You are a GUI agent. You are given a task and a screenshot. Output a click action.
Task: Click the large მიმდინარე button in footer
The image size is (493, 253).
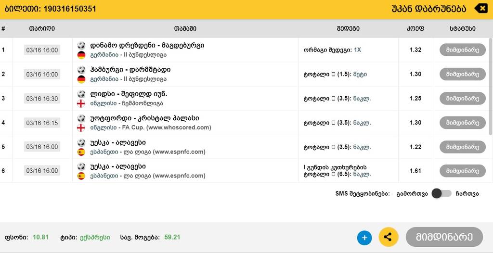pos(444,237)
